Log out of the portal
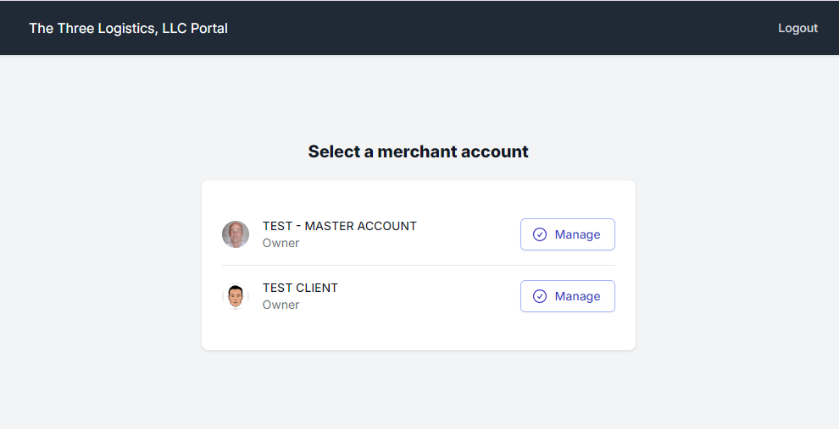 click(797, 28)
